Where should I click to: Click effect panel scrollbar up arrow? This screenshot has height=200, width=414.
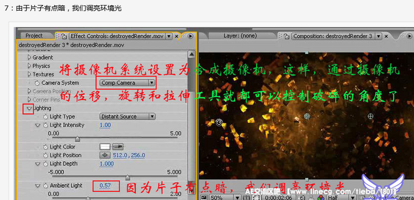[192, 54]
